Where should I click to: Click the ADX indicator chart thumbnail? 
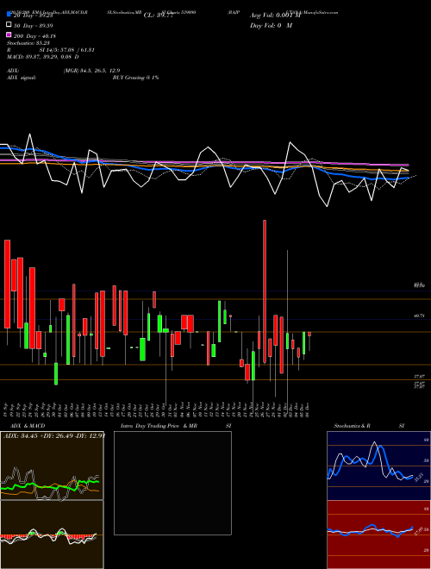coord(52,466)
